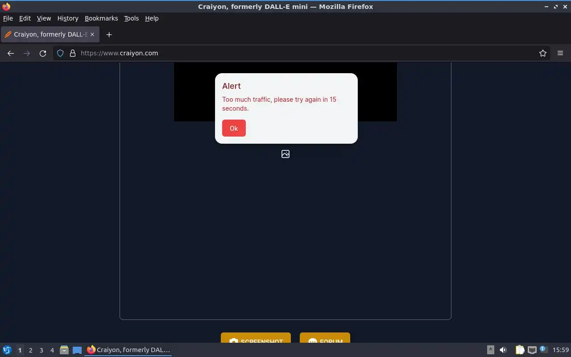571x357 pixels.
Task: Open a new tab with the plus button
Action: [109, 34]
